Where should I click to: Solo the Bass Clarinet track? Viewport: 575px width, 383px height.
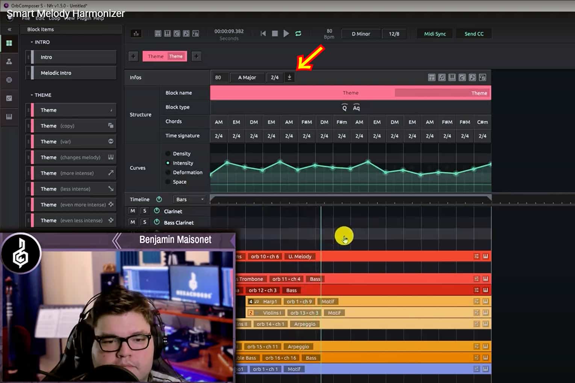click(144, 222)
